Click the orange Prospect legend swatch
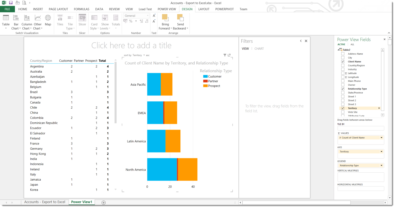395x208 pixels. (x=205, y=86)
